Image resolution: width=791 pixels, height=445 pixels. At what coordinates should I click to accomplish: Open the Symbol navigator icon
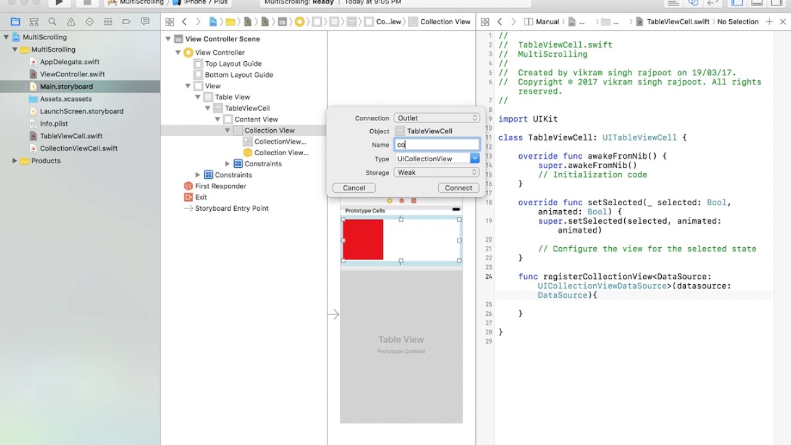[34, 22]
